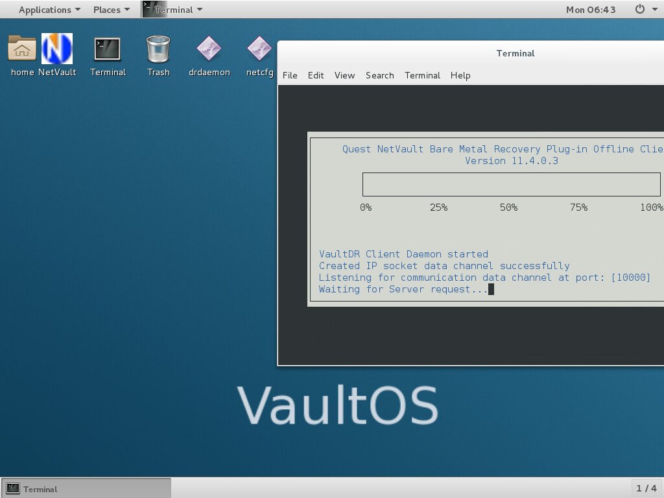The width and height of the screenshot is (664, 498).
Task: Open the Help menu in Terminal window
Action: tap(460, 75)
